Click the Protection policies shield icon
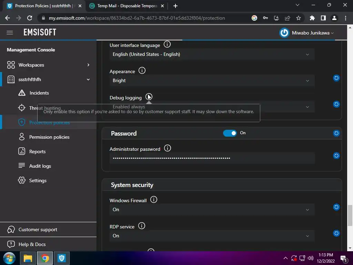The height and width of the screenshot is (265, 353). (x=22, y=122)
